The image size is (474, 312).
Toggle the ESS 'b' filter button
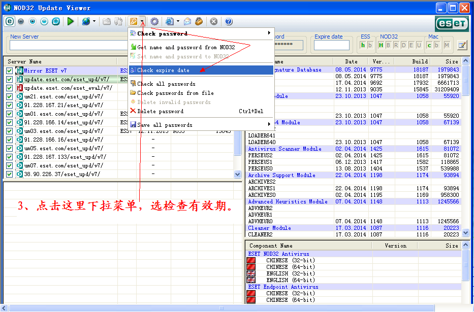pyautogui.click(x=370, y=45)
